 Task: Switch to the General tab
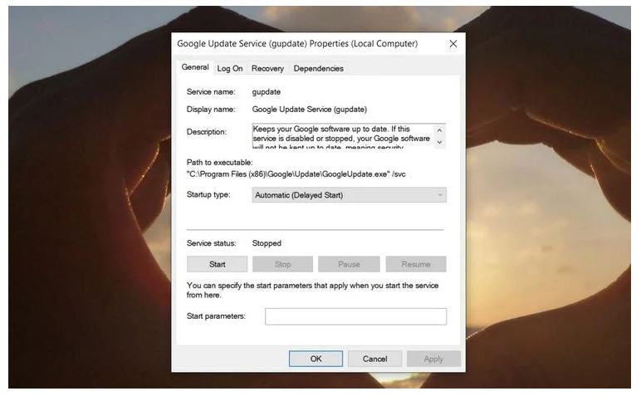pos(195,67)
